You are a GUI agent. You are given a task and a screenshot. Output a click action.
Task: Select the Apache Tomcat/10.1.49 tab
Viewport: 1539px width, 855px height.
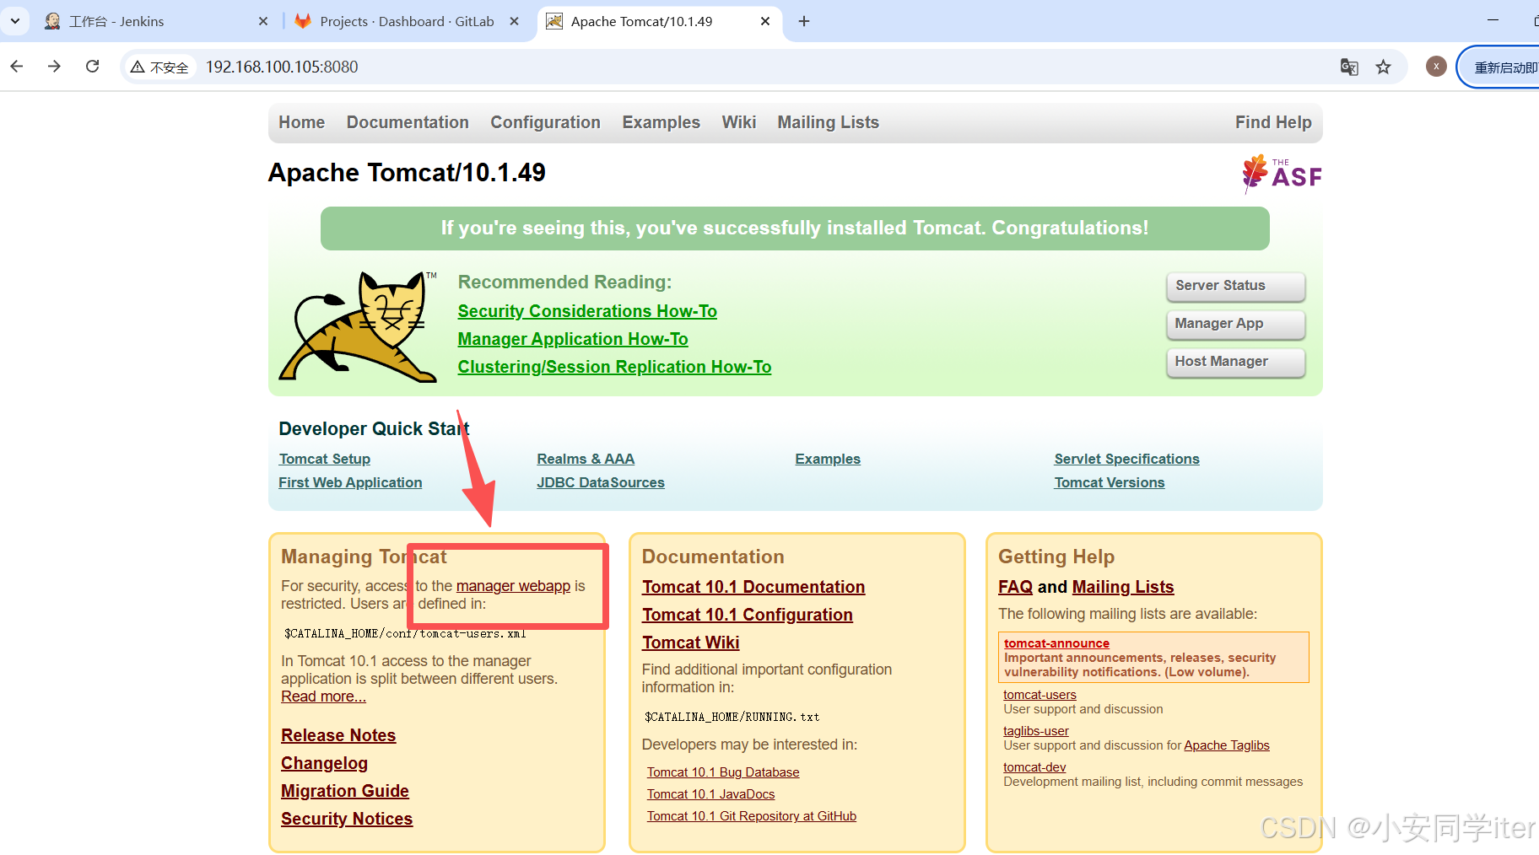(659, 21)
